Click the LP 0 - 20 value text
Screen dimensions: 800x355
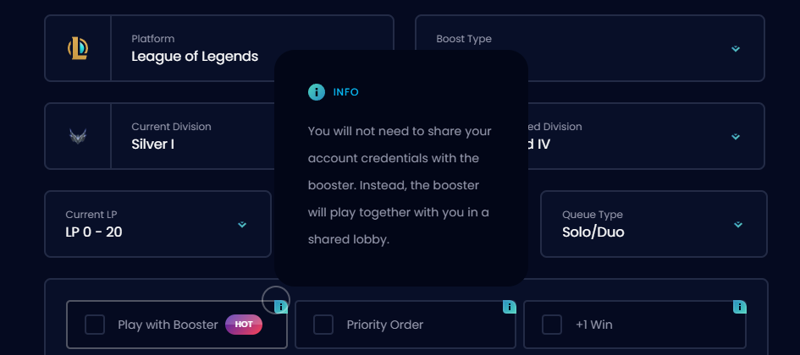[94, 232]
